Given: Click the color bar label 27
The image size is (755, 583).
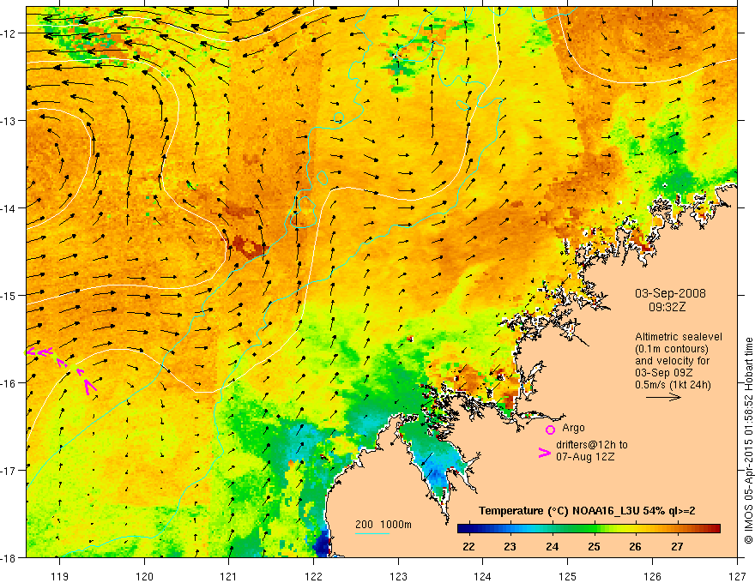Looking at the screenshot, I should click(x=677, y=546).
